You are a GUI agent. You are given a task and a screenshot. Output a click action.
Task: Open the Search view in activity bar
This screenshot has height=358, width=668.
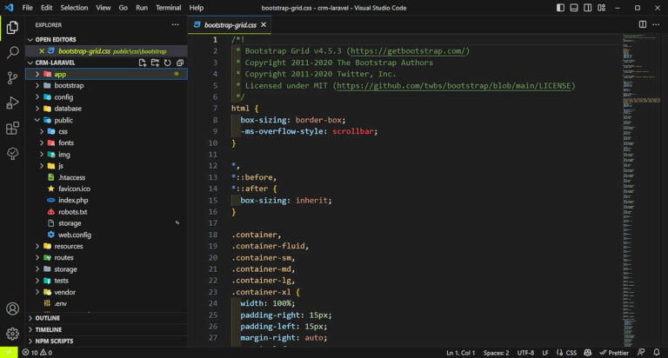tap(12, 53)
